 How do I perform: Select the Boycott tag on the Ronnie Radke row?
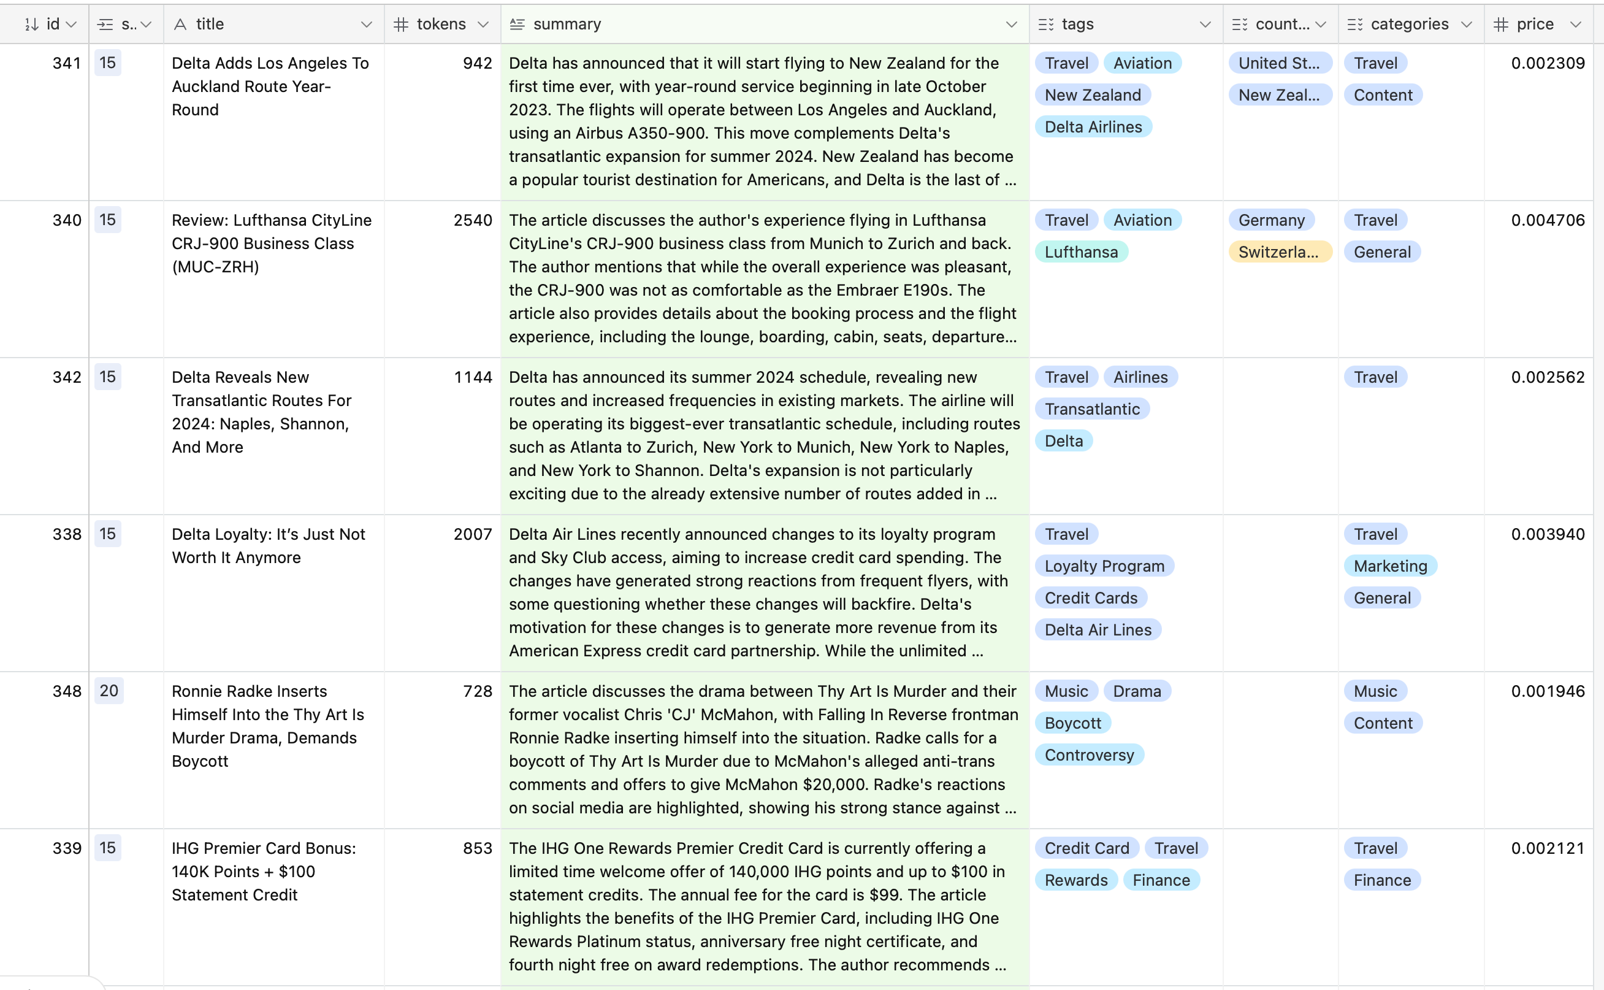pos(1072,723)
